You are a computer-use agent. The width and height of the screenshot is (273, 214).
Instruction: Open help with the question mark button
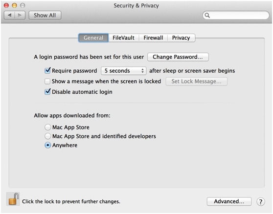[261, 202]
